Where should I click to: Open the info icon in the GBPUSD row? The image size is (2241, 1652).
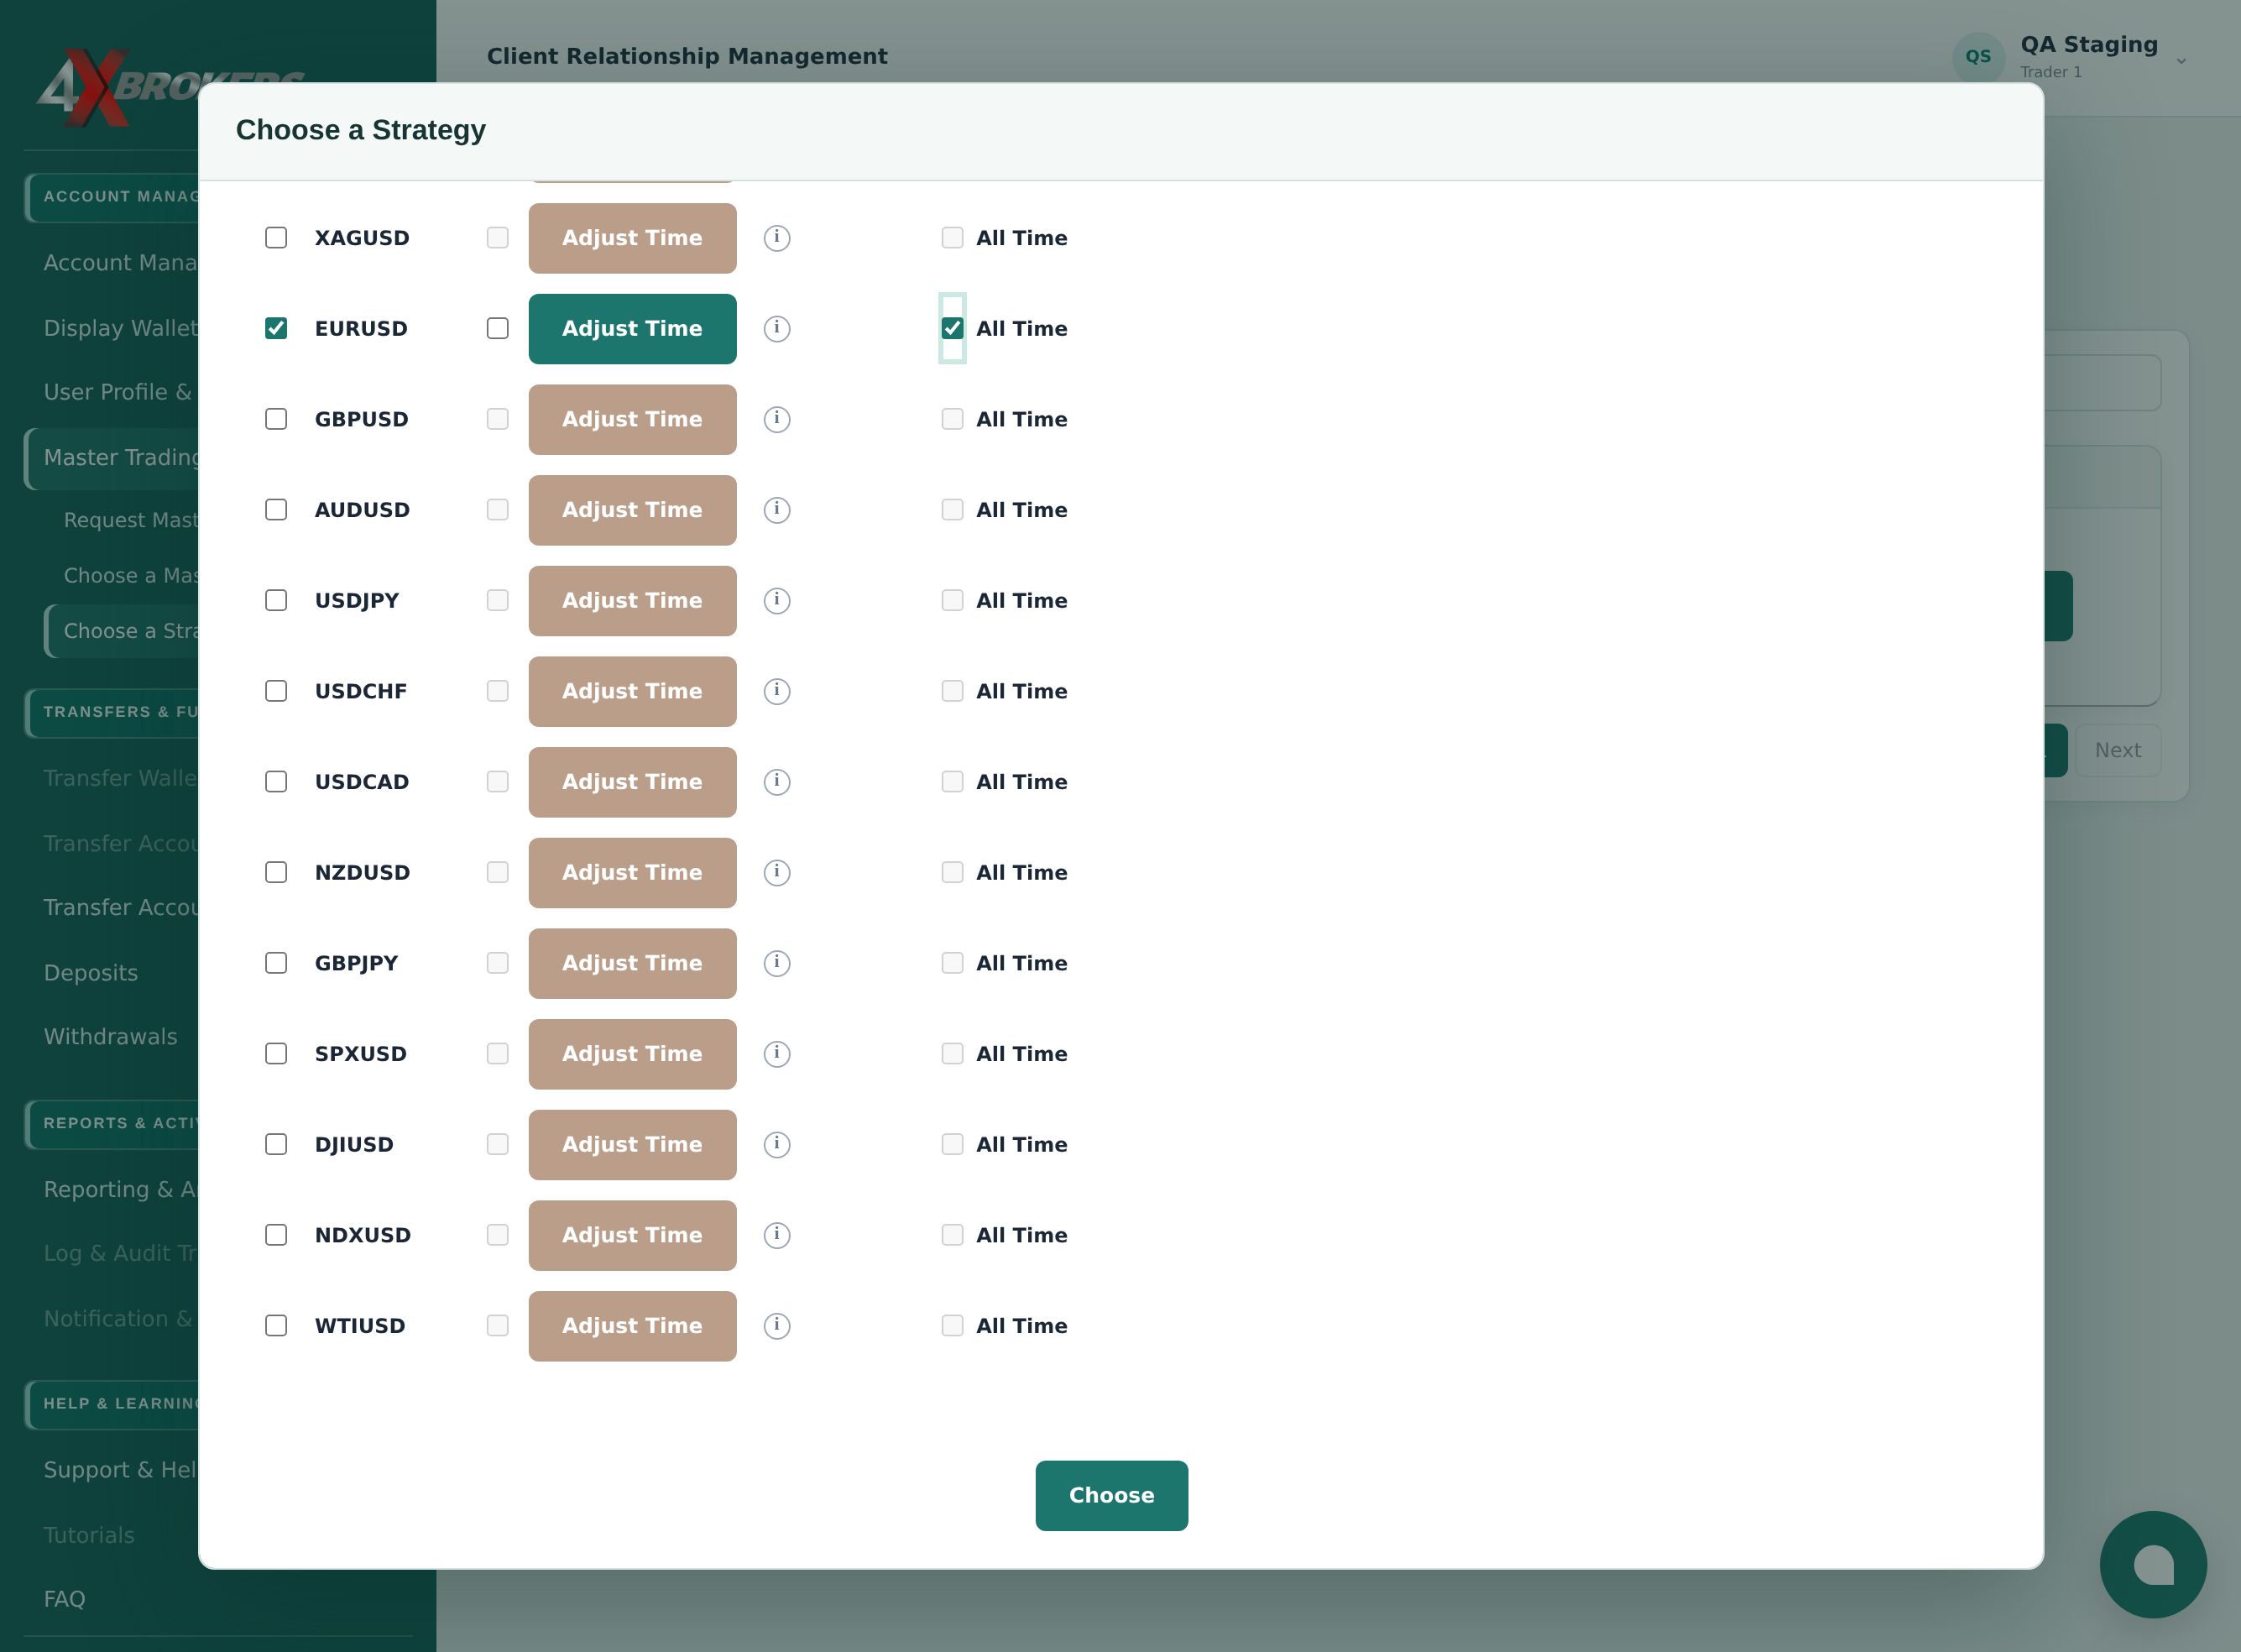pyautogui.click(x=776, y=419)
